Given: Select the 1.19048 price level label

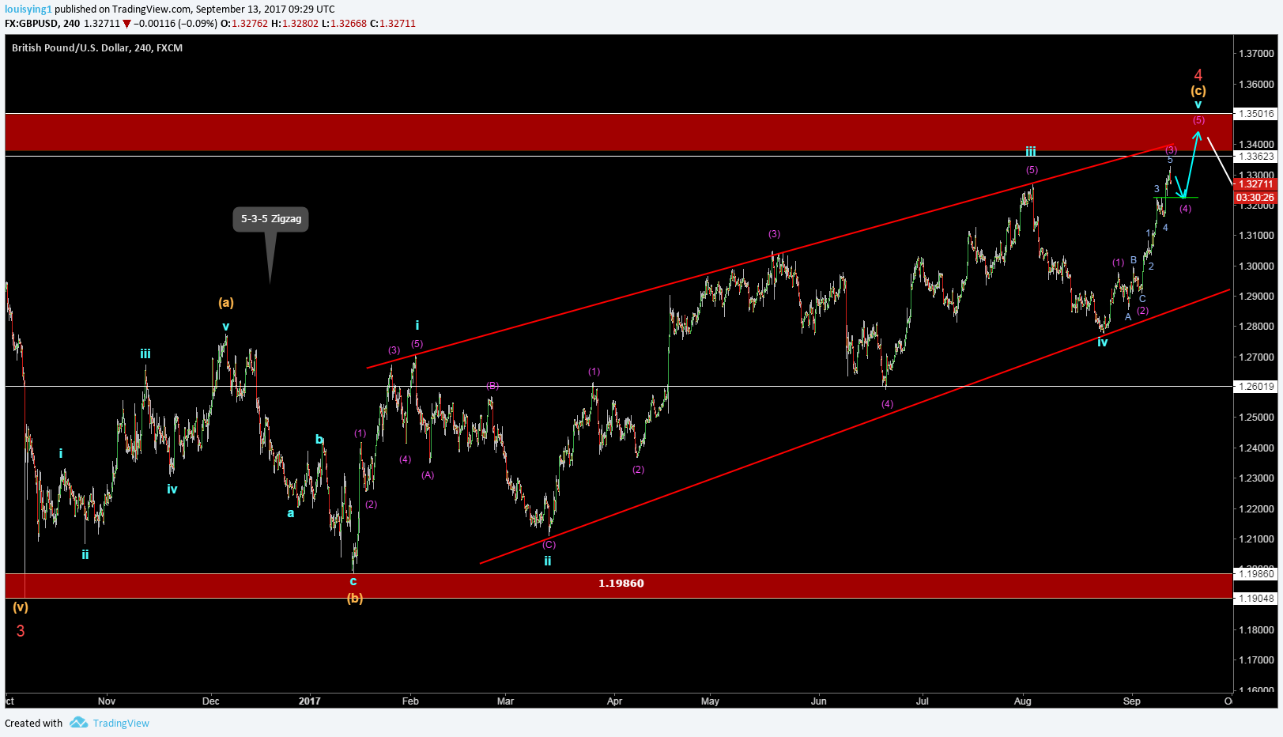Looking at the screenshot, I should click(x=1256, y=599).
